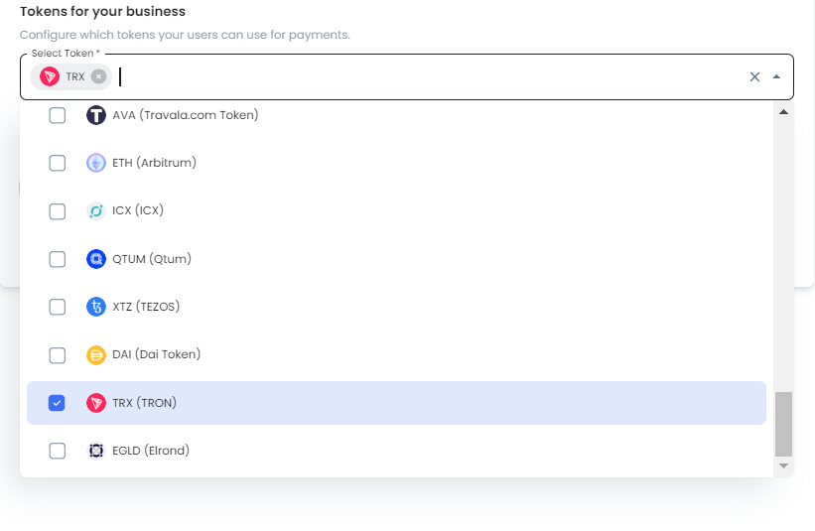Collapse the Select Token dropdown arrow
This screenshot has height=531, width=815.
pyautogui.click(x=776, y=76)
